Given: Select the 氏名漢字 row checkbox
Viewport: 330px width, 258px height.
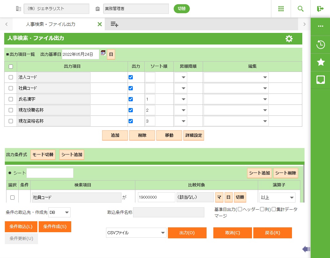Looking at the screenshot, I should pyautogui.click(x=11, y=99).
